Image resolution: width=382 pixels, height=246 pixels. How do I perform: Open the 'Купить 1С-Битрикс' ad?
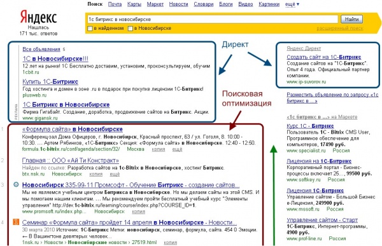coord(50,81)
